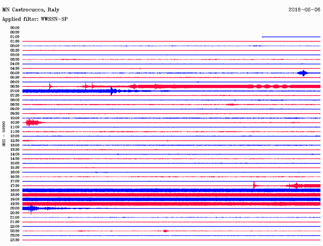Click the 23:30 time label

(x=15, y=240)
